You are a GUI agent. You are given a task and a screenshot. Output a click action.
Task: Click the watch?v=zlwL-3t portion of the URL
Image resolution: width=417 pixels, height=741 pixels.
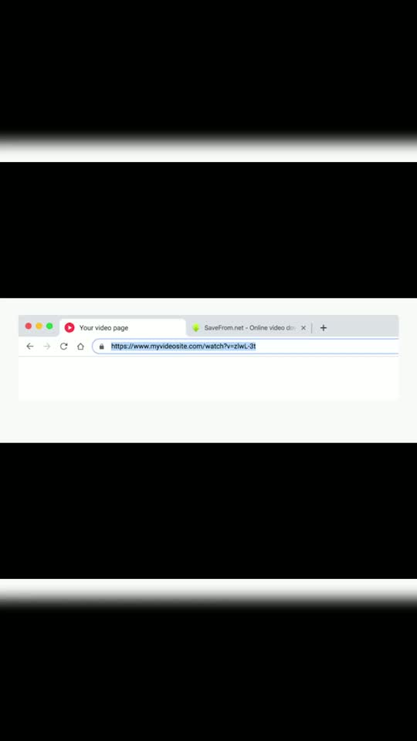tap(230, 347)
